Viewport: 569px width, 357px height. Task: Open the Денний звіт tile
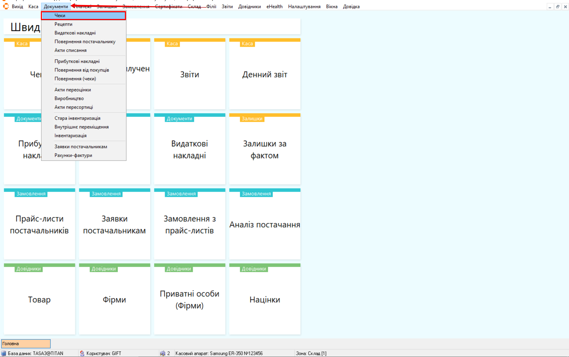click(265, 75)
